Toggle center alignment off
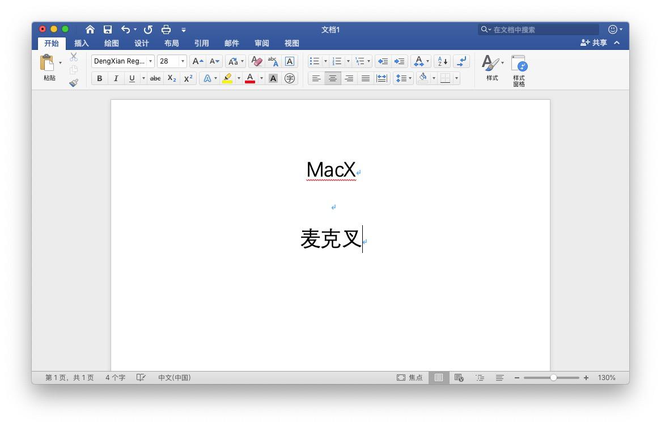The width and height of the screenshot is (661, 426). (x=332, y=78)
